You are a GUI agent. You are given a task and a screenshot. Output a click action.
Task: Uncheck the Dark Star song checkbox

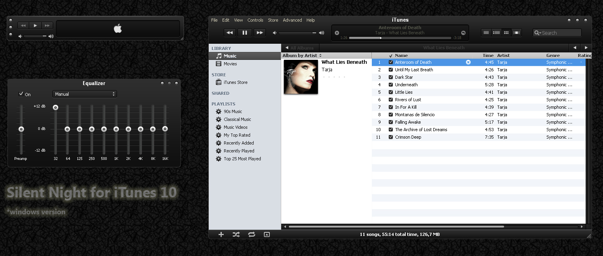(x=391, y=77)
